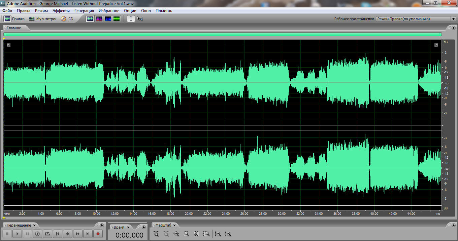Screen dimensions: 458x241
Task: Zoom out horizontally icon
Action: pyautogui.click(x=166, y=234)
